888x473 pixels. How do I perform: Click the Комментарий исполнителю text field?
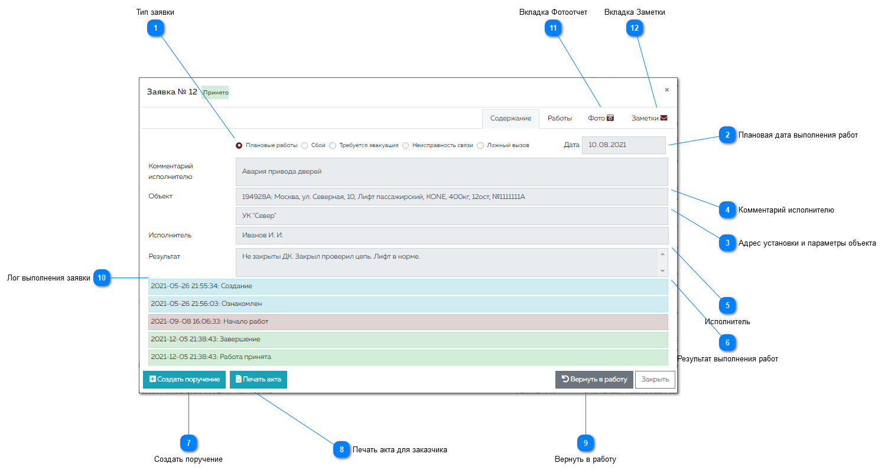coord(452,172)
